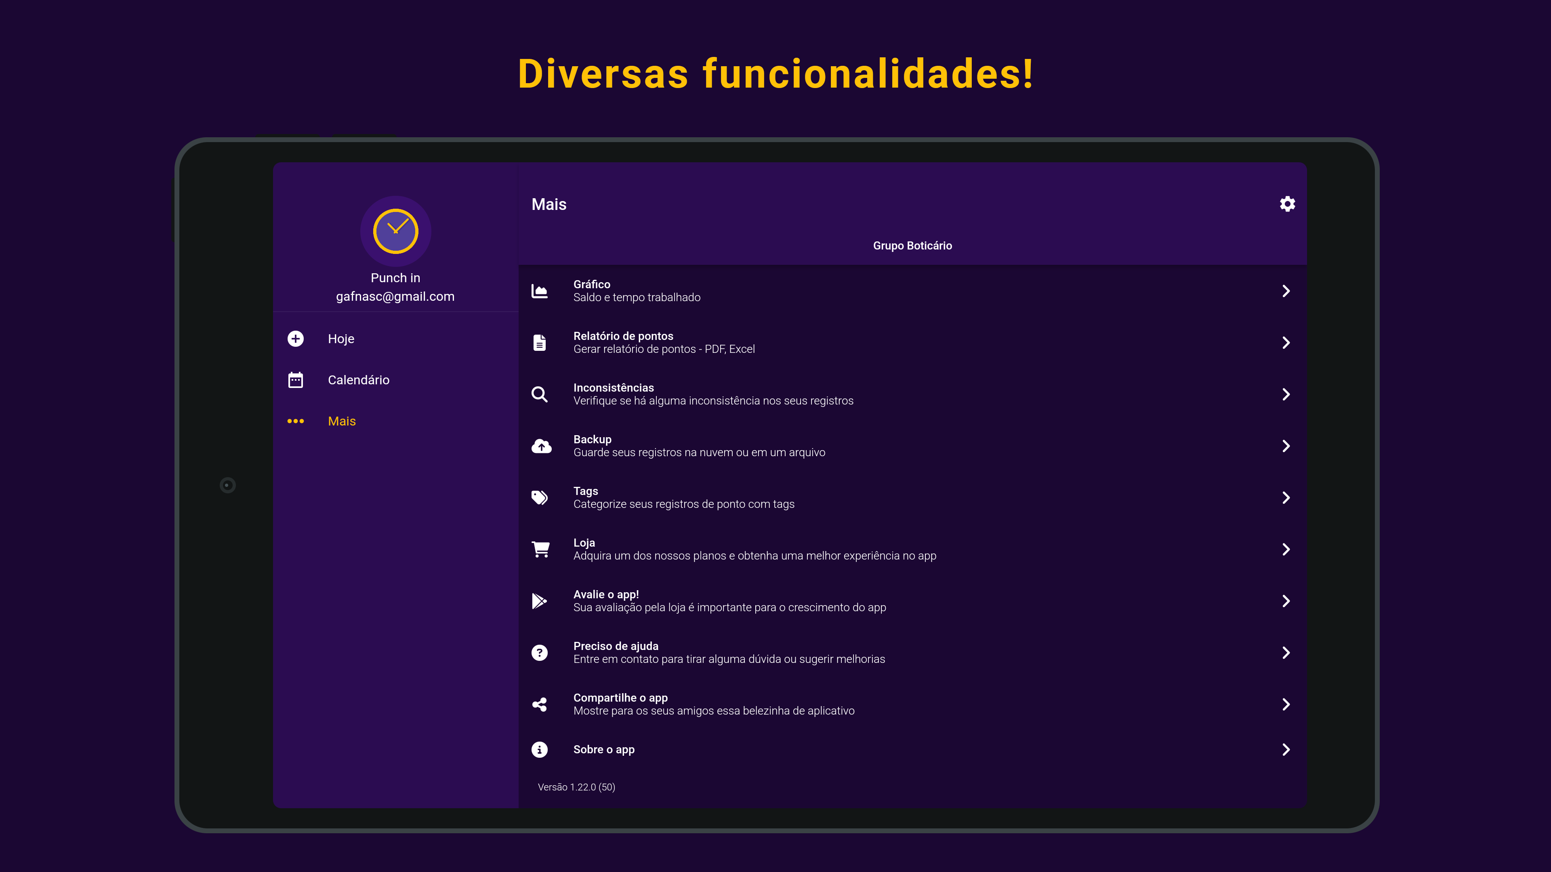Click 'Entre em contato para tirar' description
Viewport: 1551px width, 872px height.
point(729,660)
